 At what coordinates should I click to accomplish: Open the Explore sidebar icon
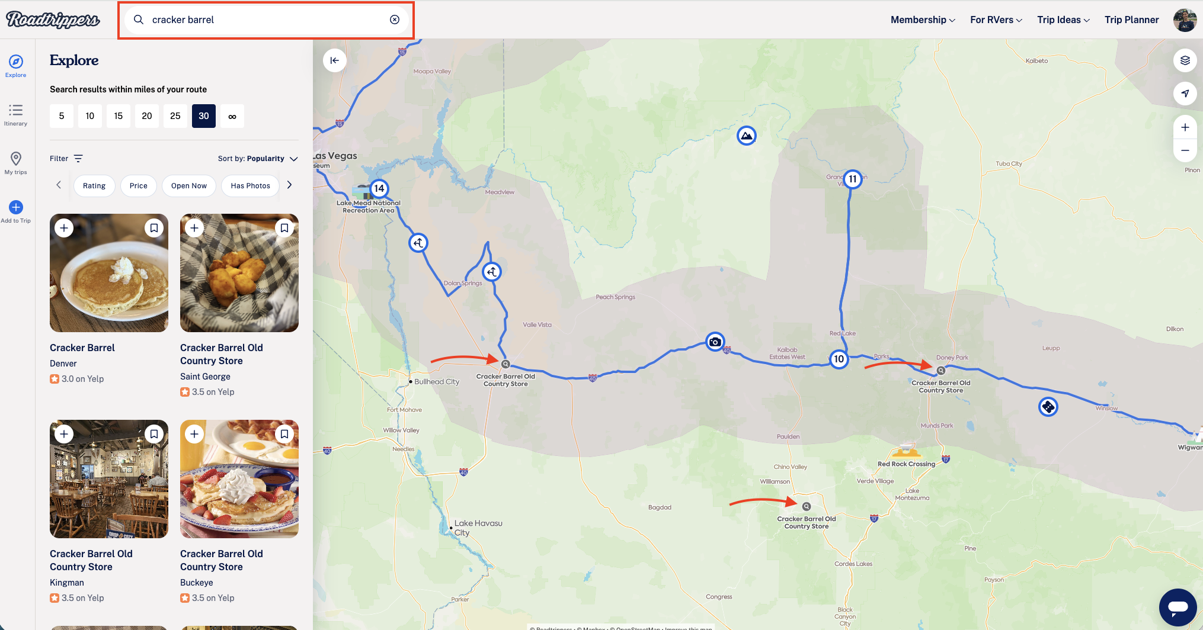click(16, 66)
